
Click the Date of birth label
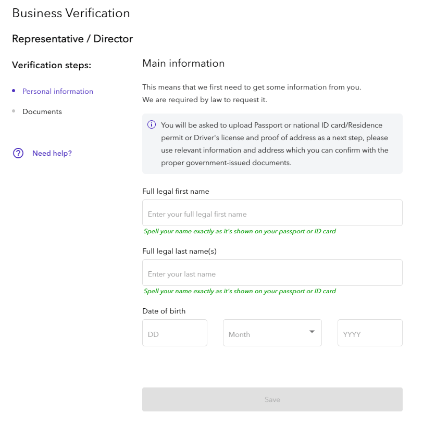click(x=164, y=311)
